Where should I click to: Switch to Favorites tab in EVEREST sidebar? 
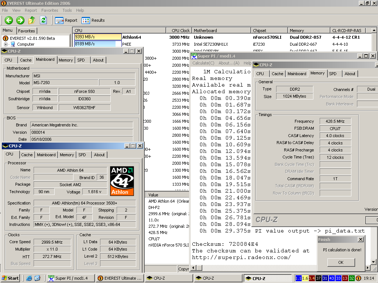pos(27,31)
